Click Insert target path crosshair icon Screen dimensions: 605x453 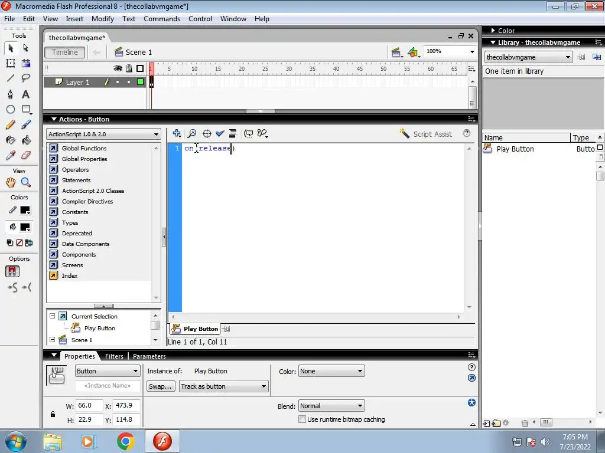[207, 134]
